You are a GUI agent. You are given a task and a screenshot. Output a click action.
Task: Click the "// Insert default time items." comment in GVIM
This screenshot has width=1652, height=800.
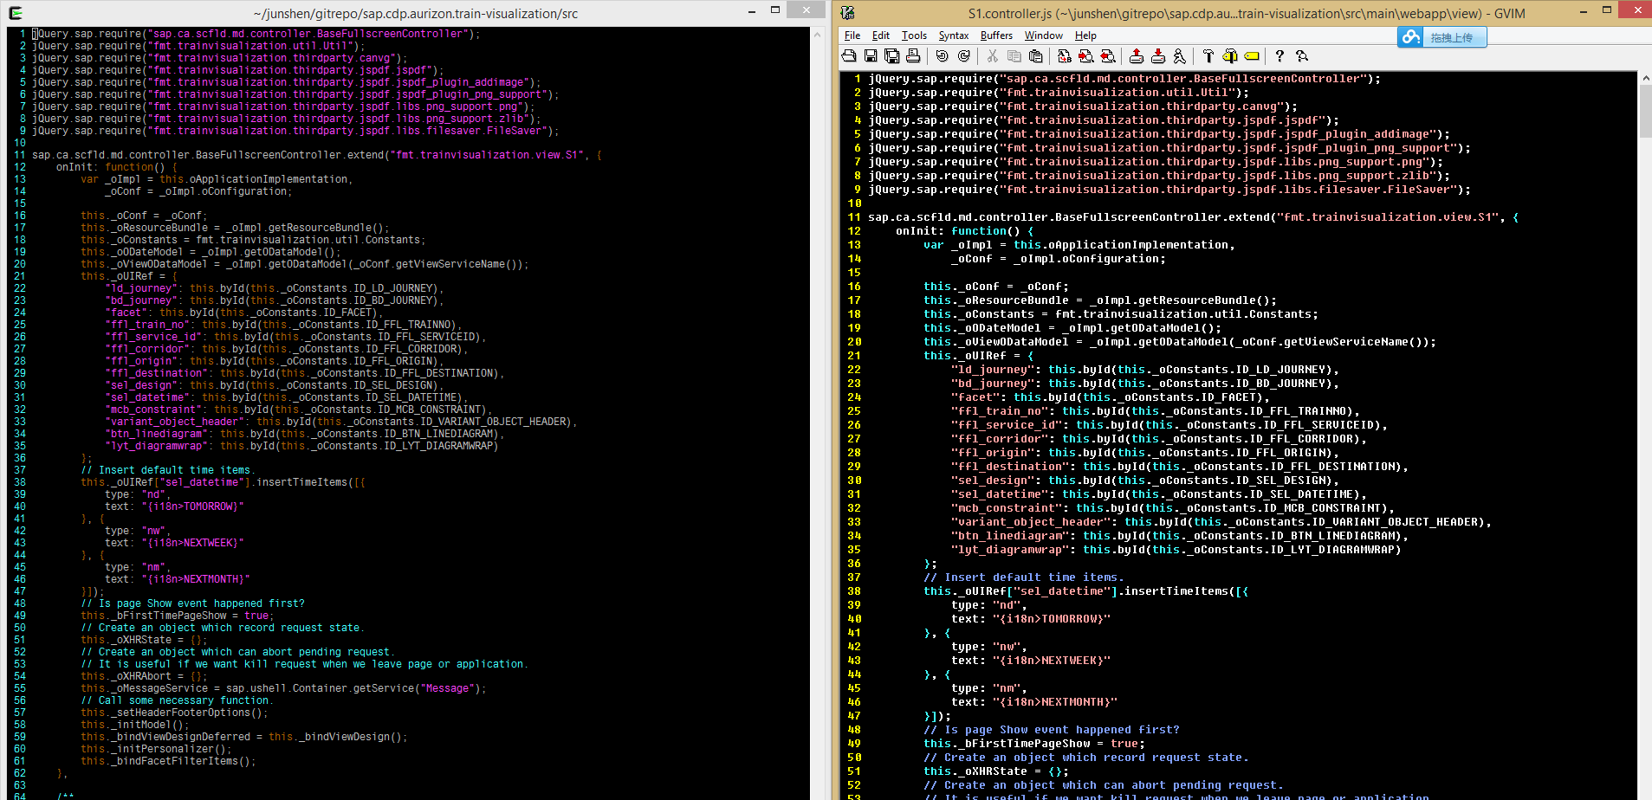pyautogui.click(x=1024, y=577)
